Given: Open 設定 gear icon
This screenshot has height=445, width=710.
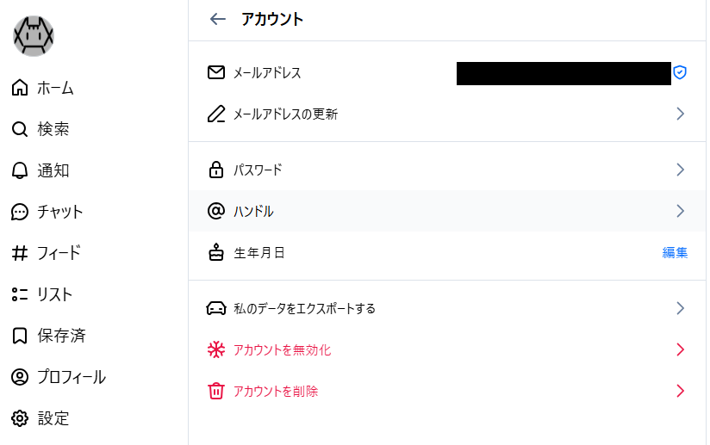Looking at the screenshot, I should tap(20, 418).
